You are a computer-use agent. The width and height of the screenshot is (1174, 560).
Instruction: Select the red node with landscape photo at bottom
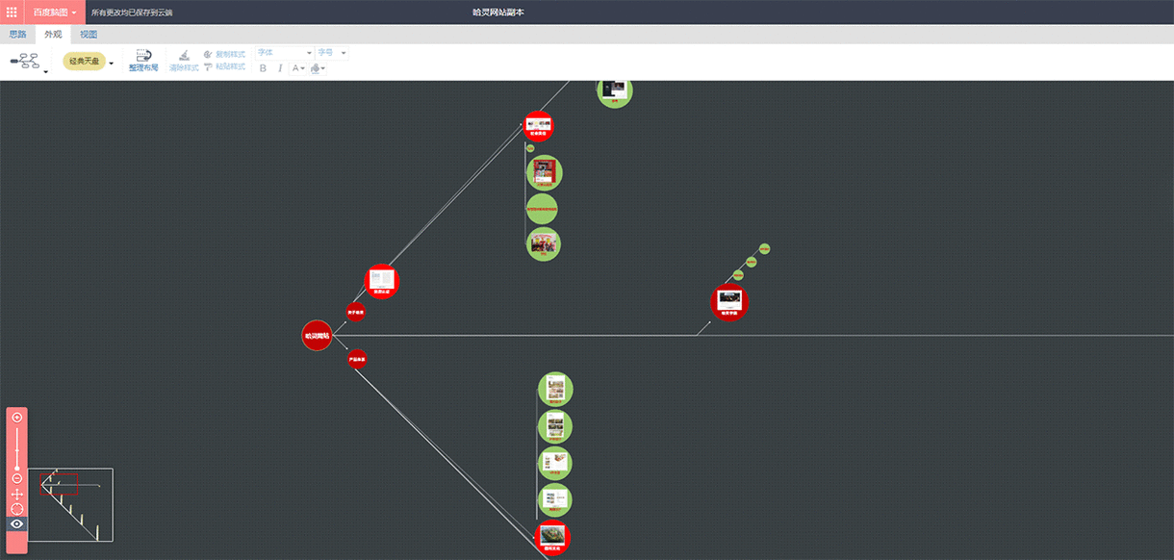(x=552, y=537)
